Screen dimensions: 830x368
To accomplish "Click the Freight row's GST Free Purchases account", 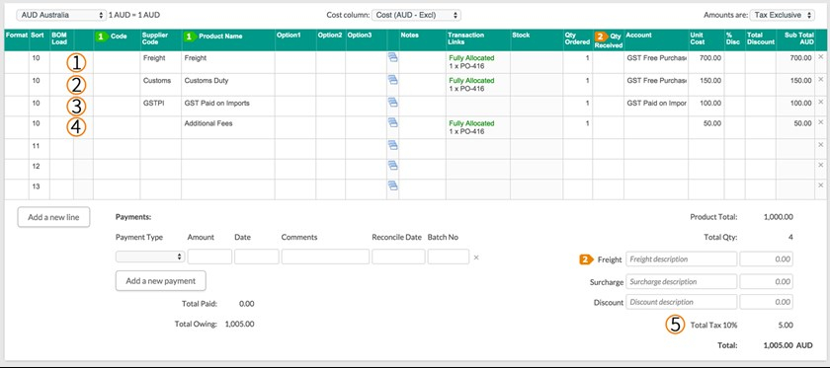I will pyautogui.click(x=656, y=62).
